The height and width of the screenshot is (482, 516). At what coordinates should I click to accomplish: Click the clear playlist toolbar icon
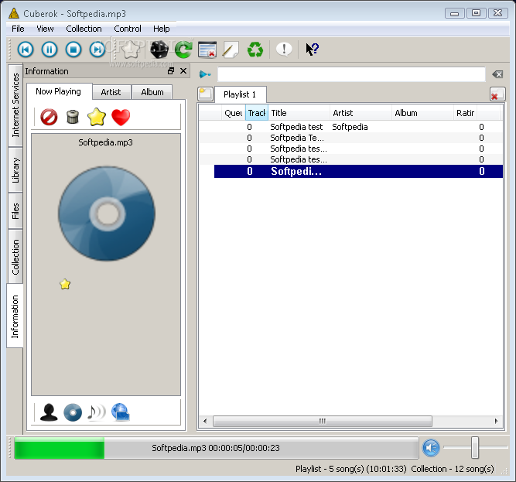207,50
